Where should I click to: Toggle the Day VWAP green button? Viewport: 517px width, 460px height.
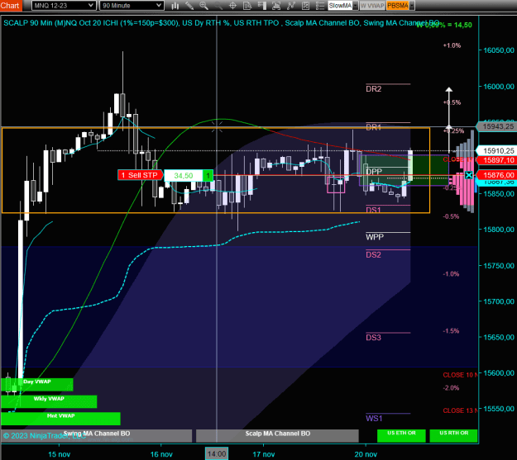[37, 384]
